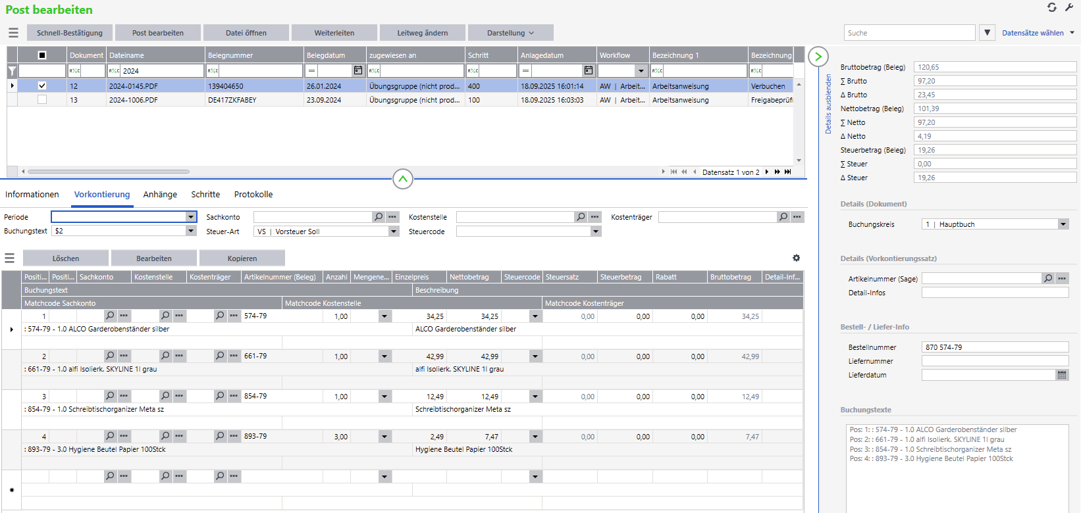Open the Steuer-Art dropdown

(x=394, y=232)
